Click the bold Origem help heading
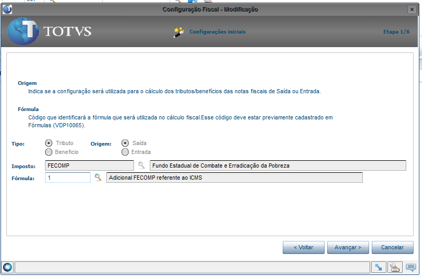This screenshot has height=276, width=422. (27, 83)
